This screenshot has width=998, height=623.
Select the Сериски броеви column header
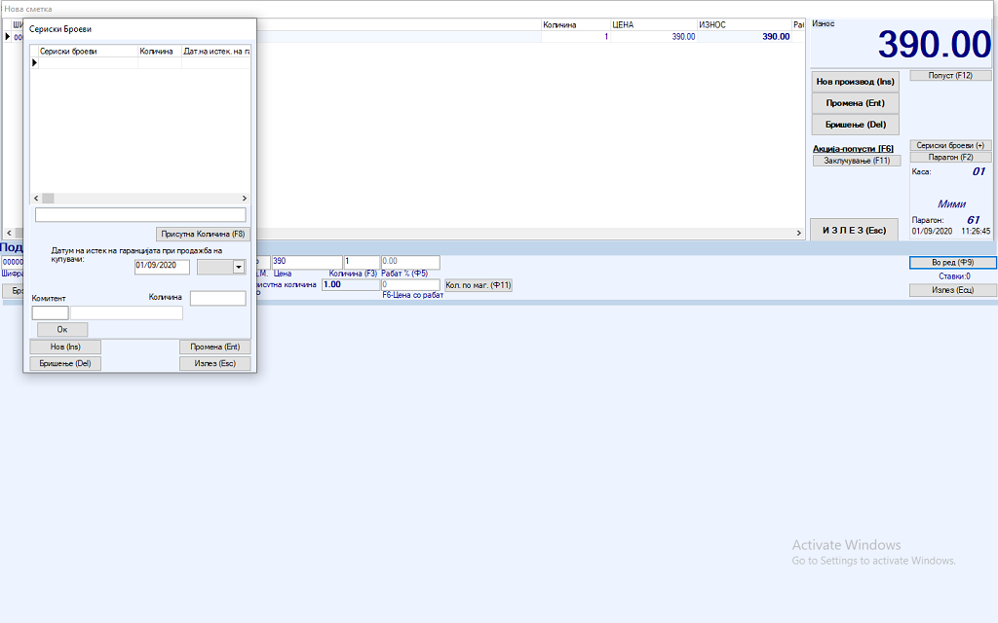click(84, 51)
